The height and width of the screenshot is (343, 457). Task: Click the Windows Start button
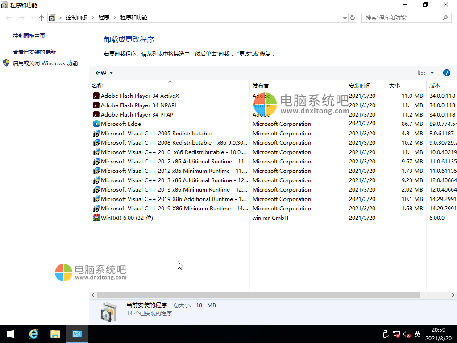pyautogui.click(x=11, y=334)
